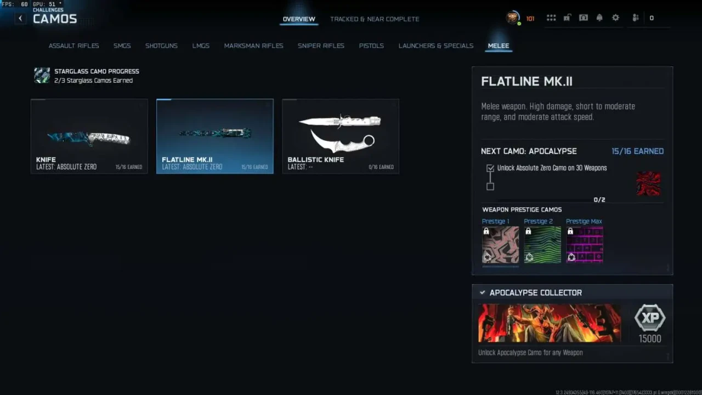
Task: Select the Melee category tab
Action: click(499, 46)
